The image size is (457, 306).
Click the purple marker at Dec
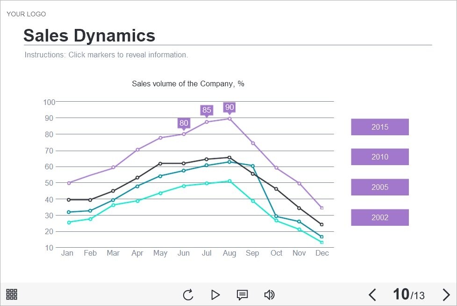[322, 207]
